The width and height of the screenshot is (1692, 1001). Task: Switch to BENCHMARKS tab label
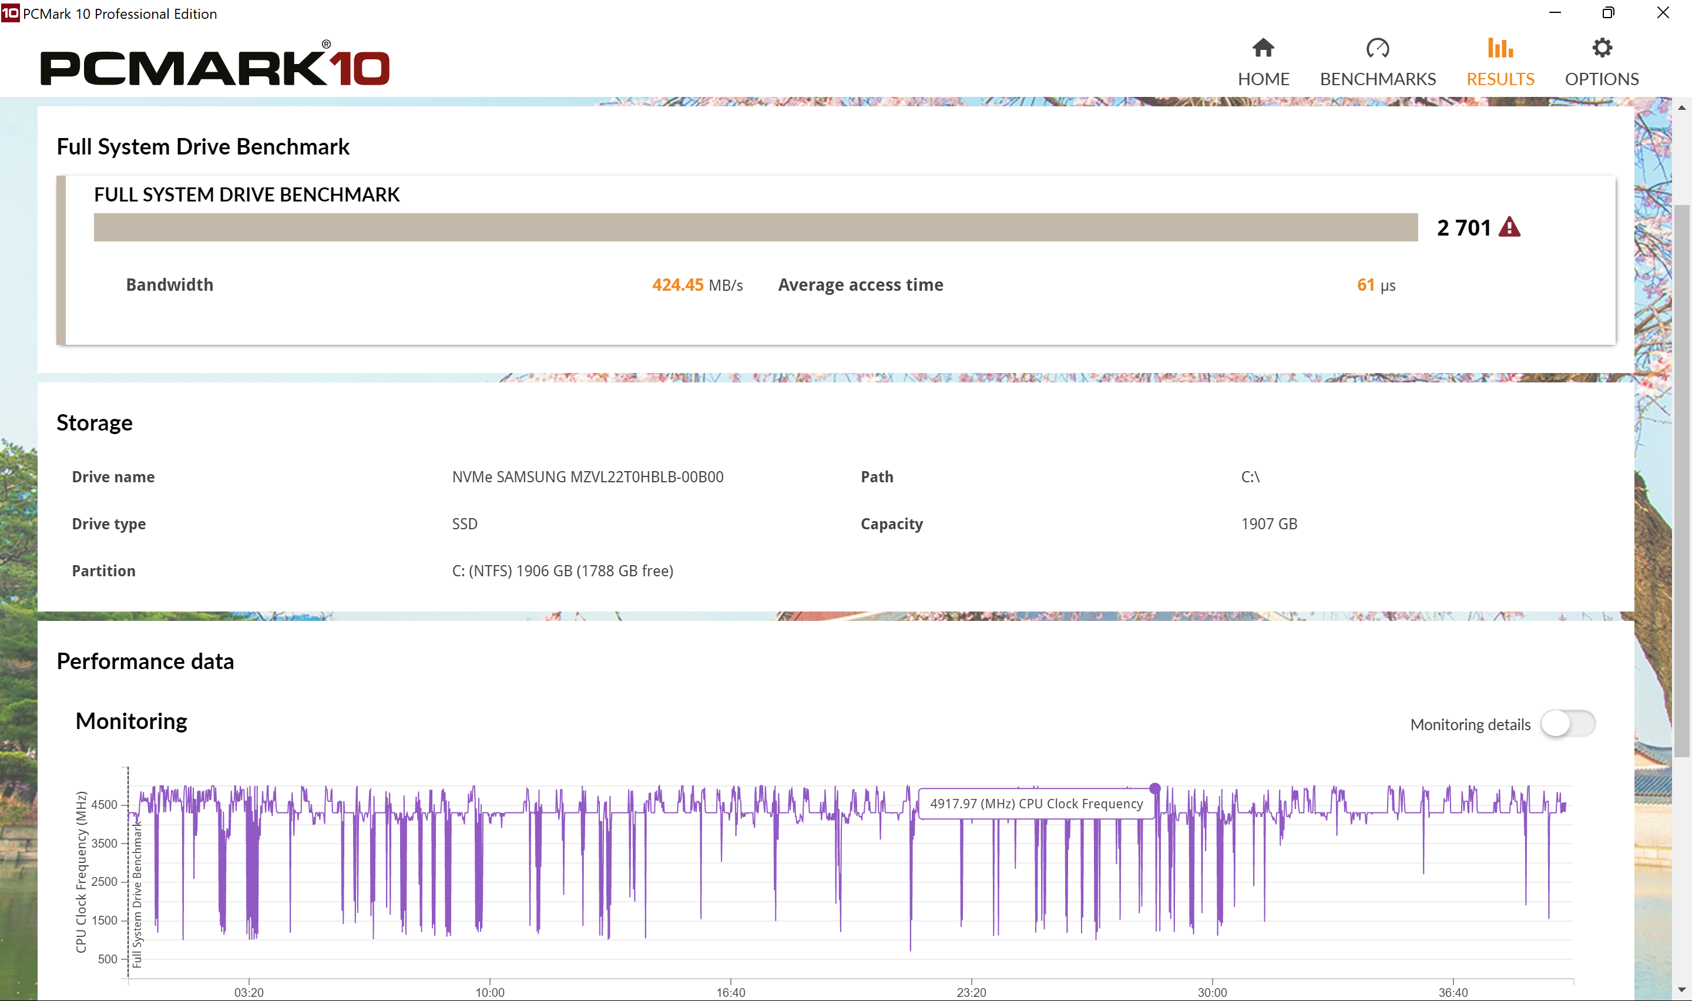tap(1377, 79)
